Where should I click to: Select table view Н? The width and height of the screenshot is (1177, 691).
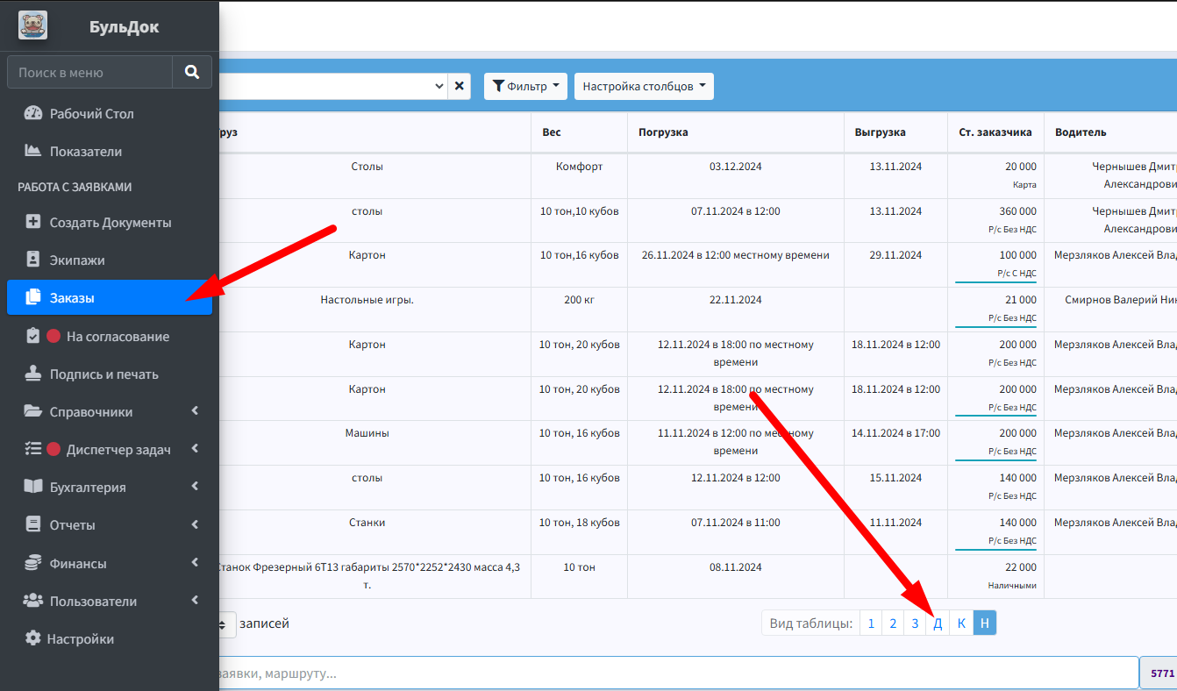(x=985, y=623)
